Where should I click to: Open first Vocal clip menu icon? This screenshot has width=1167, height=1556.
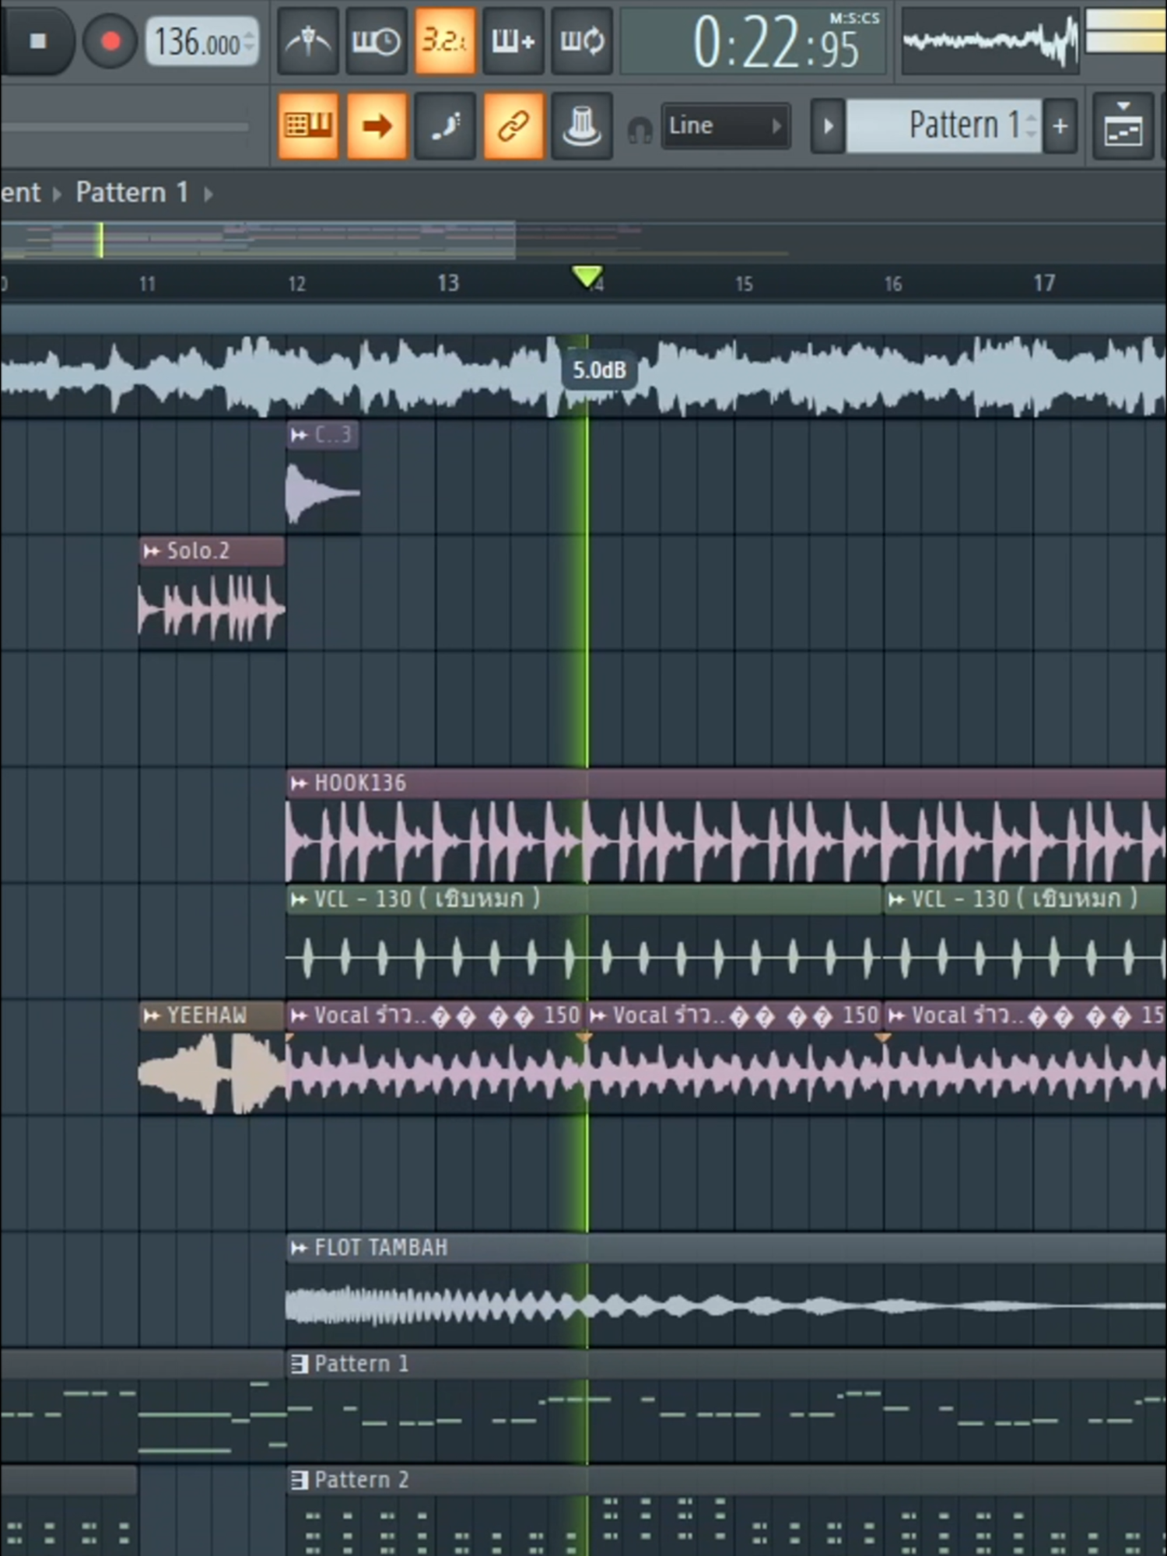coord(299,1016)
